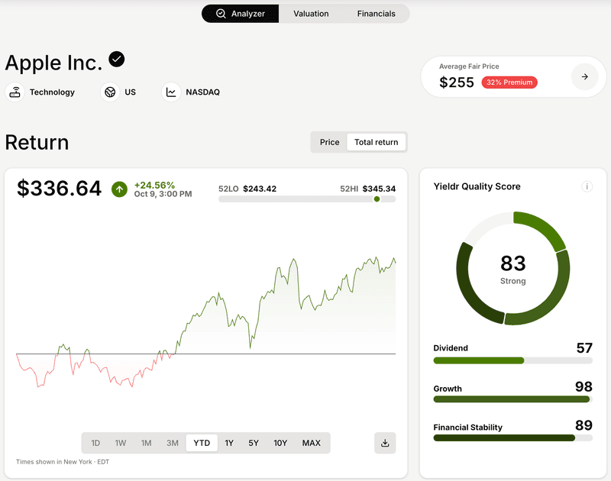The image size is (611, 481).
Task: Click the Oct 9, 3:00 PM timestamp
Action: (163, 194)
